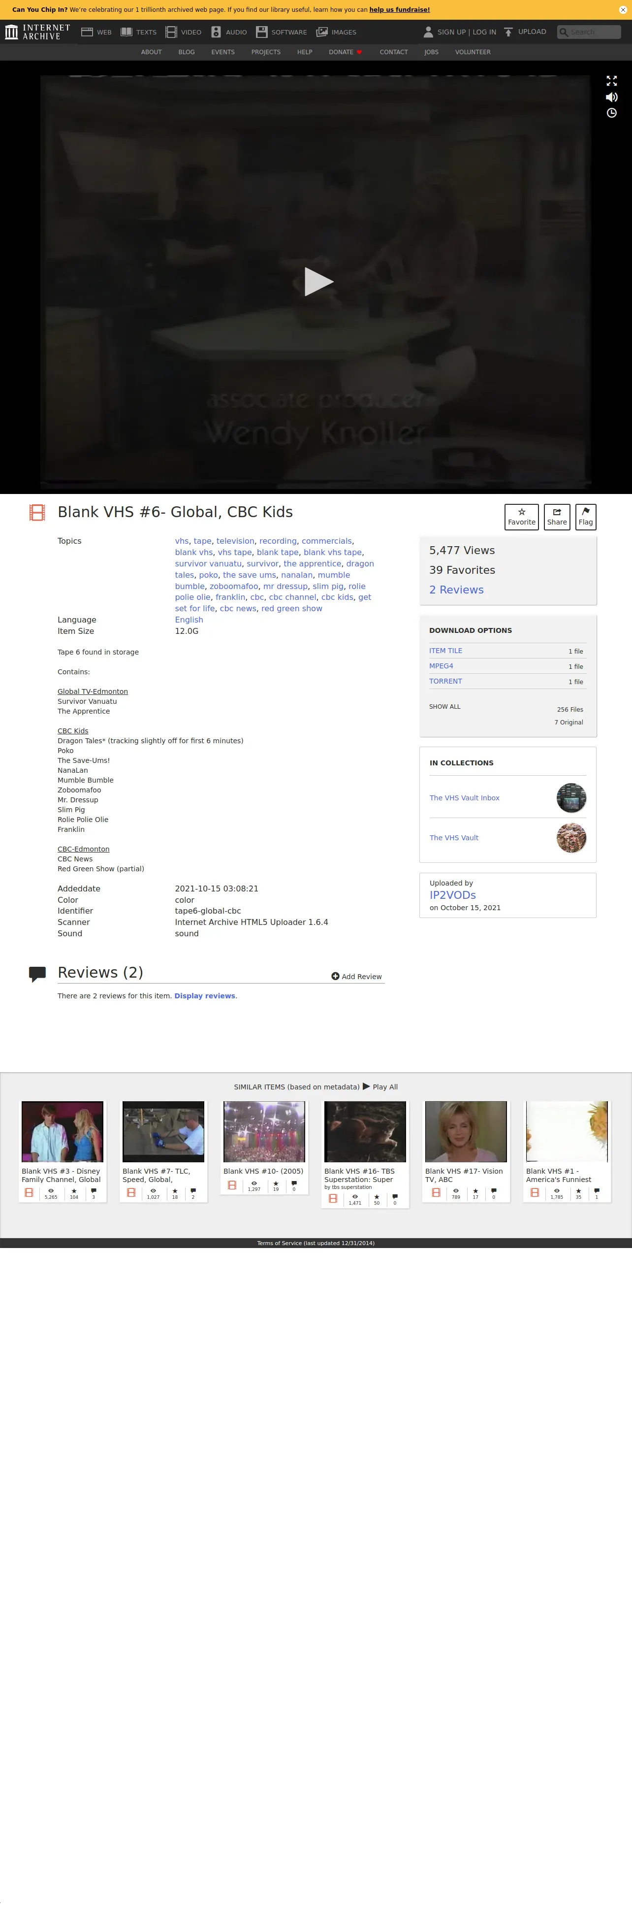Click the SIGN UP | LOG IN link

(466, 32)
